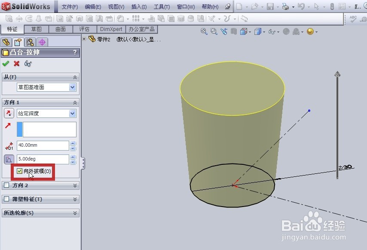Open the View Orientation icon
Image resolution: width=367 pixels, height=250 pixels.
tap(244, 31)
